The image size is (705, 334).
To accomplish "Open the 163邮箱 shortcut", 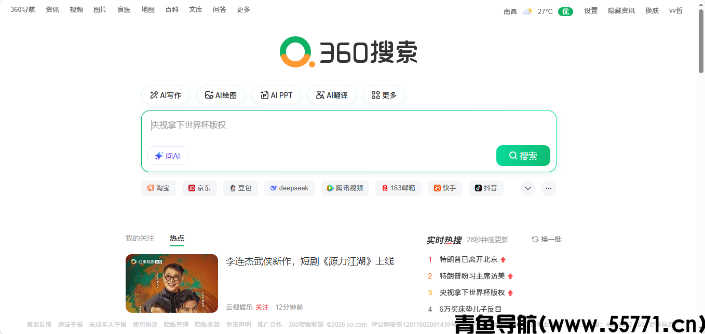I will pyautogui.click(x=398, y=188).
